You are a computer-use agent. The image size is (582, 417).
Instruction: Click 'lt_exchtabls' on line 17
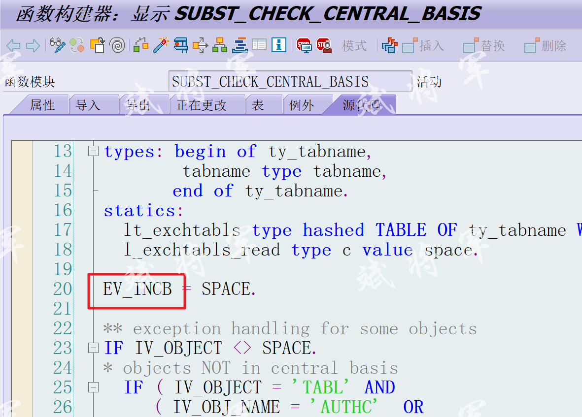(182, 230)
